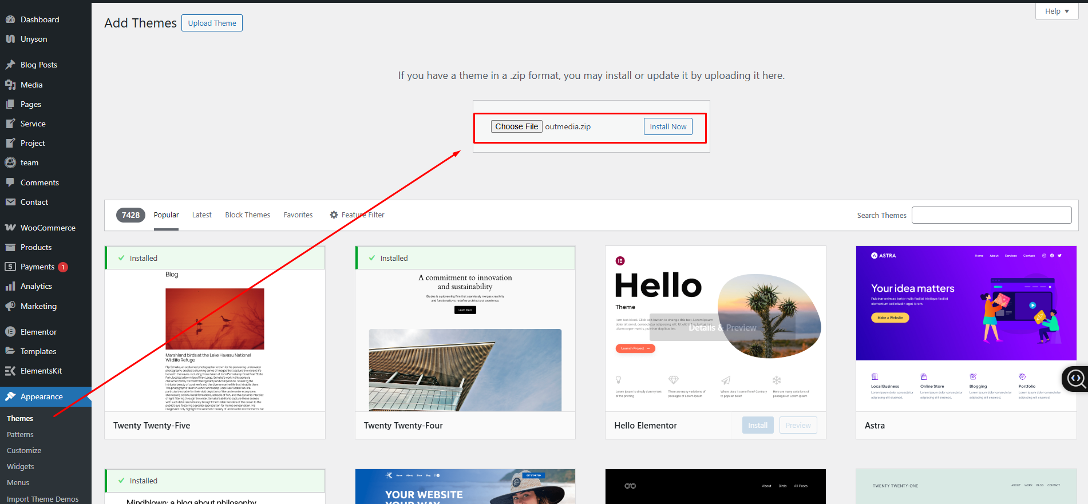Image resolution: width=1088 pixels, height=504 pixels.
Task: Switch to the Latest themes tab
Action: tap(201, 215)
